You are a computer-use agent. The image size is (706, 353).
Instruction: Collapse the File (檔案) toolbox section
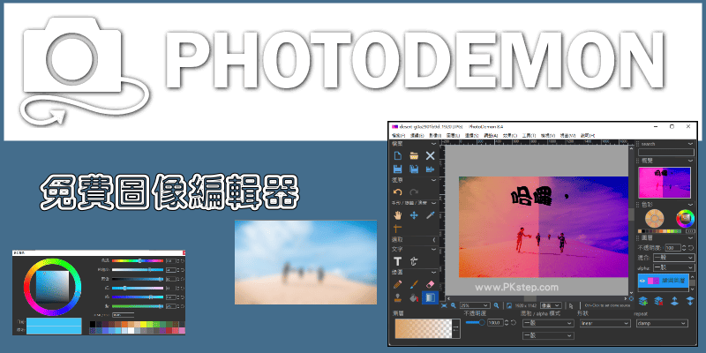pyautogui.click(x=433, y=144)
